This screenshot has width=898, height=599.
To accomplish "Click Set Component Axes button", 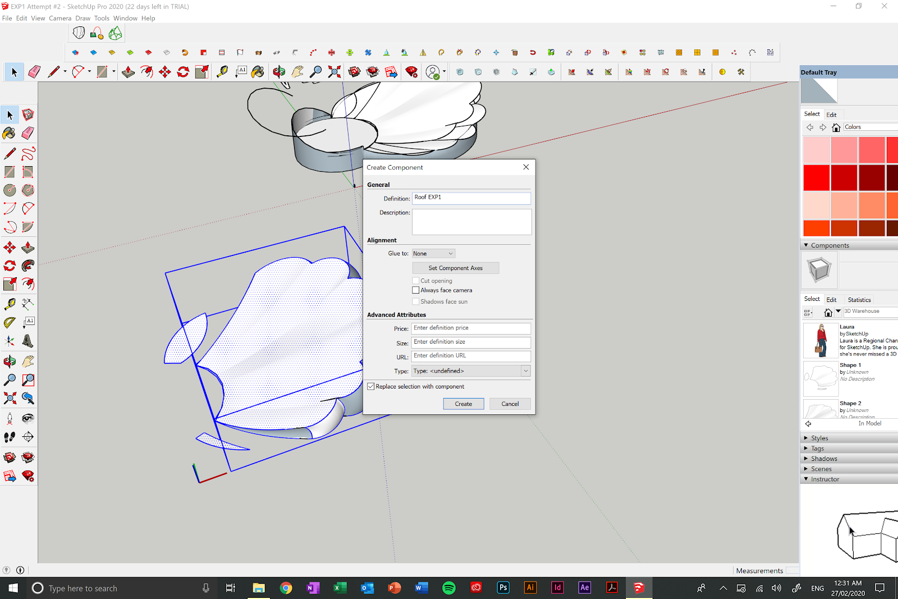I will pyautogui.click(x=456, y=268).
